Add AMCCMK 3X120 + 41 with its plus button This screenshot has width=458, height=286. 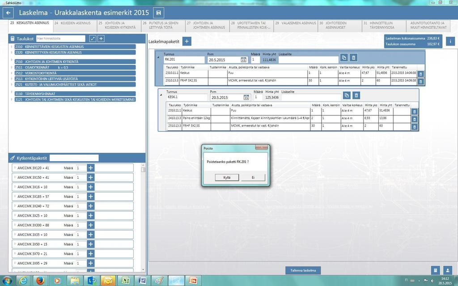click(90, 168)
